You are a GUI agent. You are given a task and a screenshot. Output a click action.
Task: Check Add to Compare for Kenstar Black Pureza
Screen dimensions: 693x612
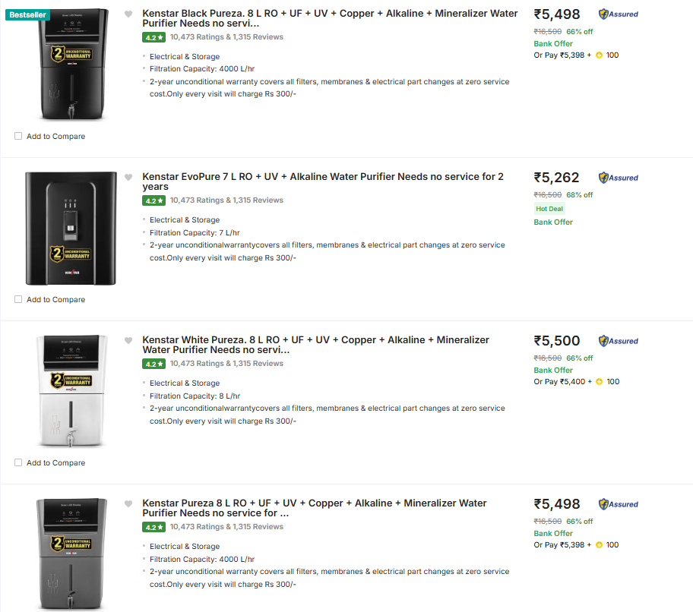(x=18, y=137)
